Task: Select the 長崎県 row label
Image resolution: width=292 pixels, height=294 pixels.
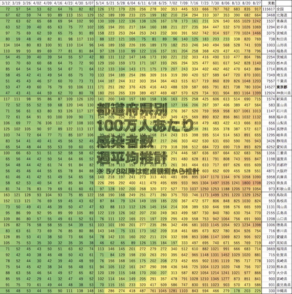Action: [282, 261]
